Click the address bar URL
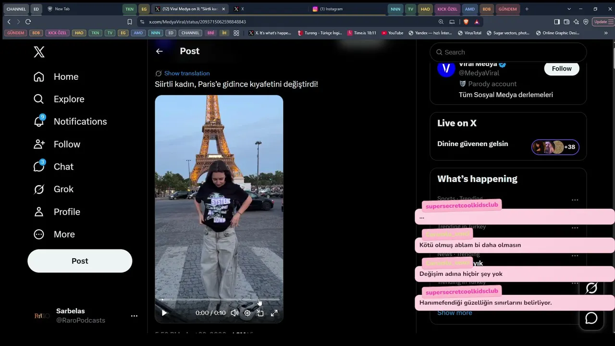 [x=197, y=22]
